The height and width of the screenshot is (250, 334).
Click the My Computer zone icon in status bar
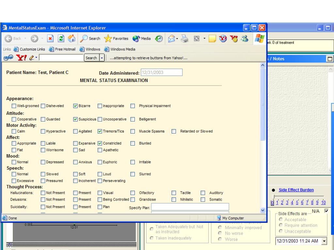click(x=219, y=218)
